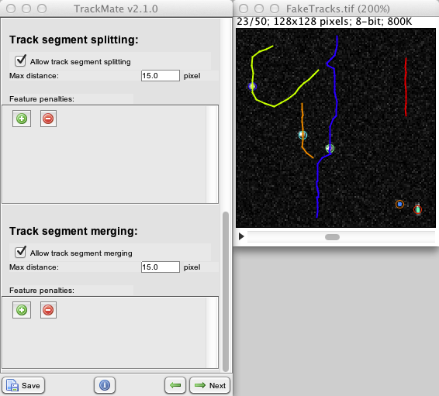Remove a splitting feature penalty
This screenshot has width=439, height=396.
[x=48, y=119]
